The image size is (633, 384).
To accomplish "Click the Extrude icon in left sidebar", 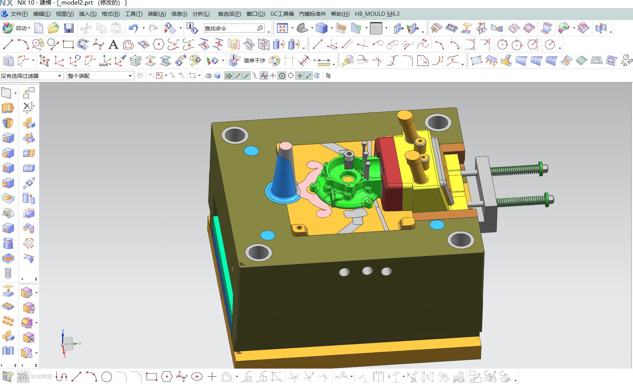I will (8, 108).
